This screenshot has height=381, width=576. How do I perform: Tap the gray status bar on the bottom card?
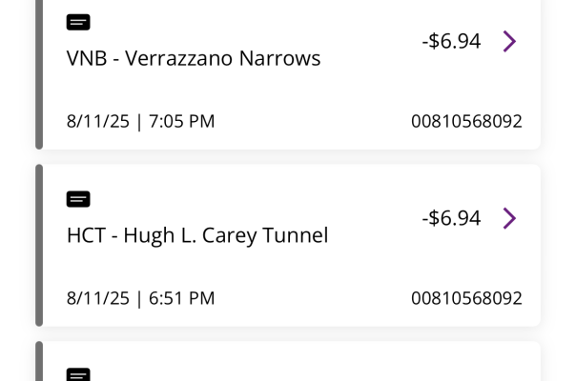39,364
